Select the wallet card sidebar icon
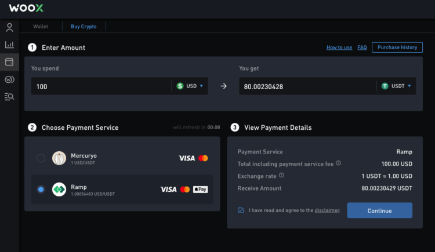The height and width of the screenshot is (252, 435). point(9,62)
